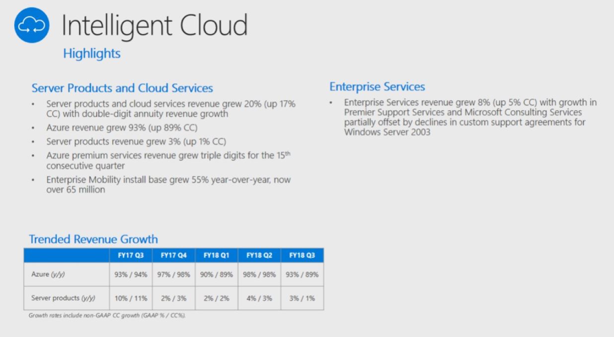The height and width of the screenshot is (337, 614).
Task: Click the Server products FY18 Q2 cell 4% / 3%
Action: pos(259,298)
